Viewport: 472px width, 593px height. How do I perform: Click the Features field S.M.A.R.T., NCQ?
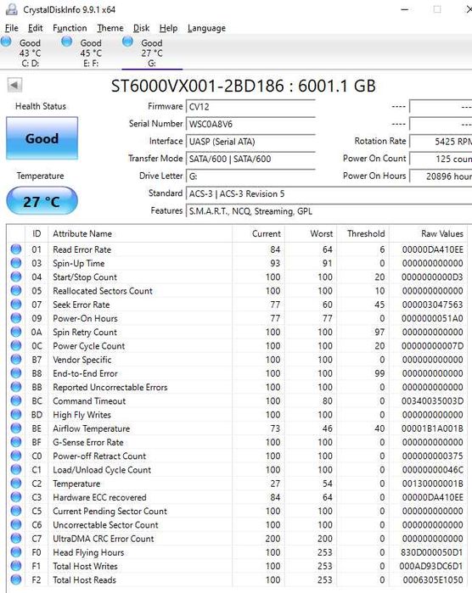point(329,211)
